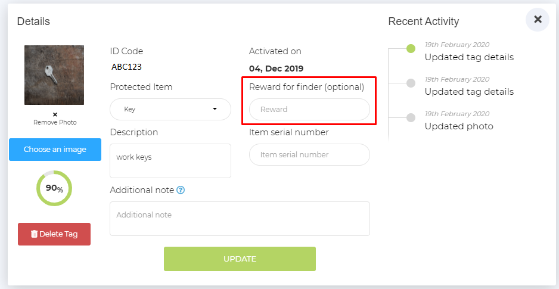
Task: Click the 90% completion progress ring
Action: tap(54, 188)
